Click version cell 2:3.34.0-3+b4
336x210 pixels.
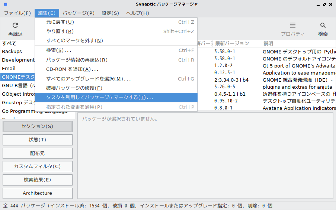pos(231,80)
